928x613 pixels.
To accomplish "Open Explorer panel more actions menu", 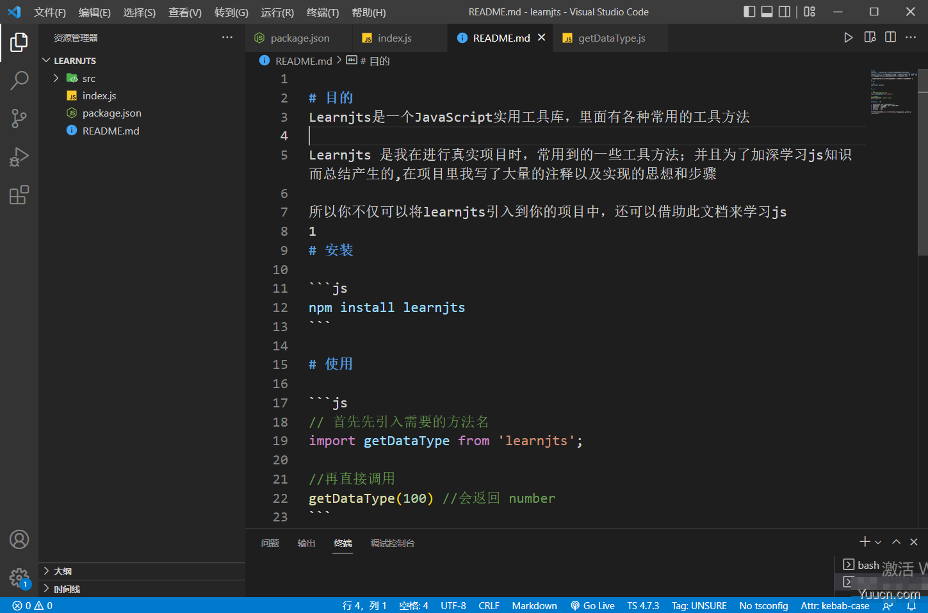I will (x=227, y=37).
